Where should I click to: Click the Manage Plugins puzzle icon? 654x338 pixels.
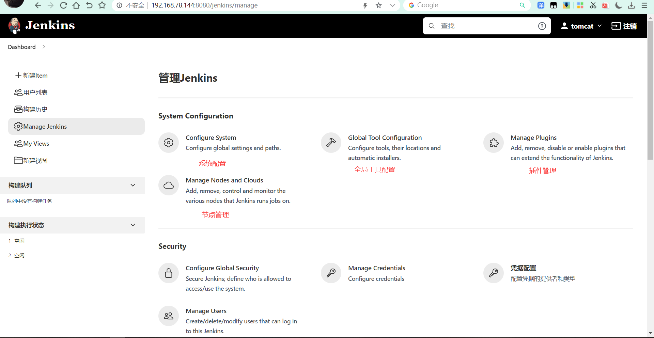click(x=494, y=143)
